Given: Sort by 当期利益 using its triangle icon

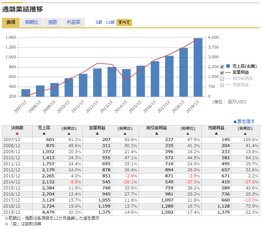Looking at the screenshot, I should pyautogui.click(x=216, y=133).
